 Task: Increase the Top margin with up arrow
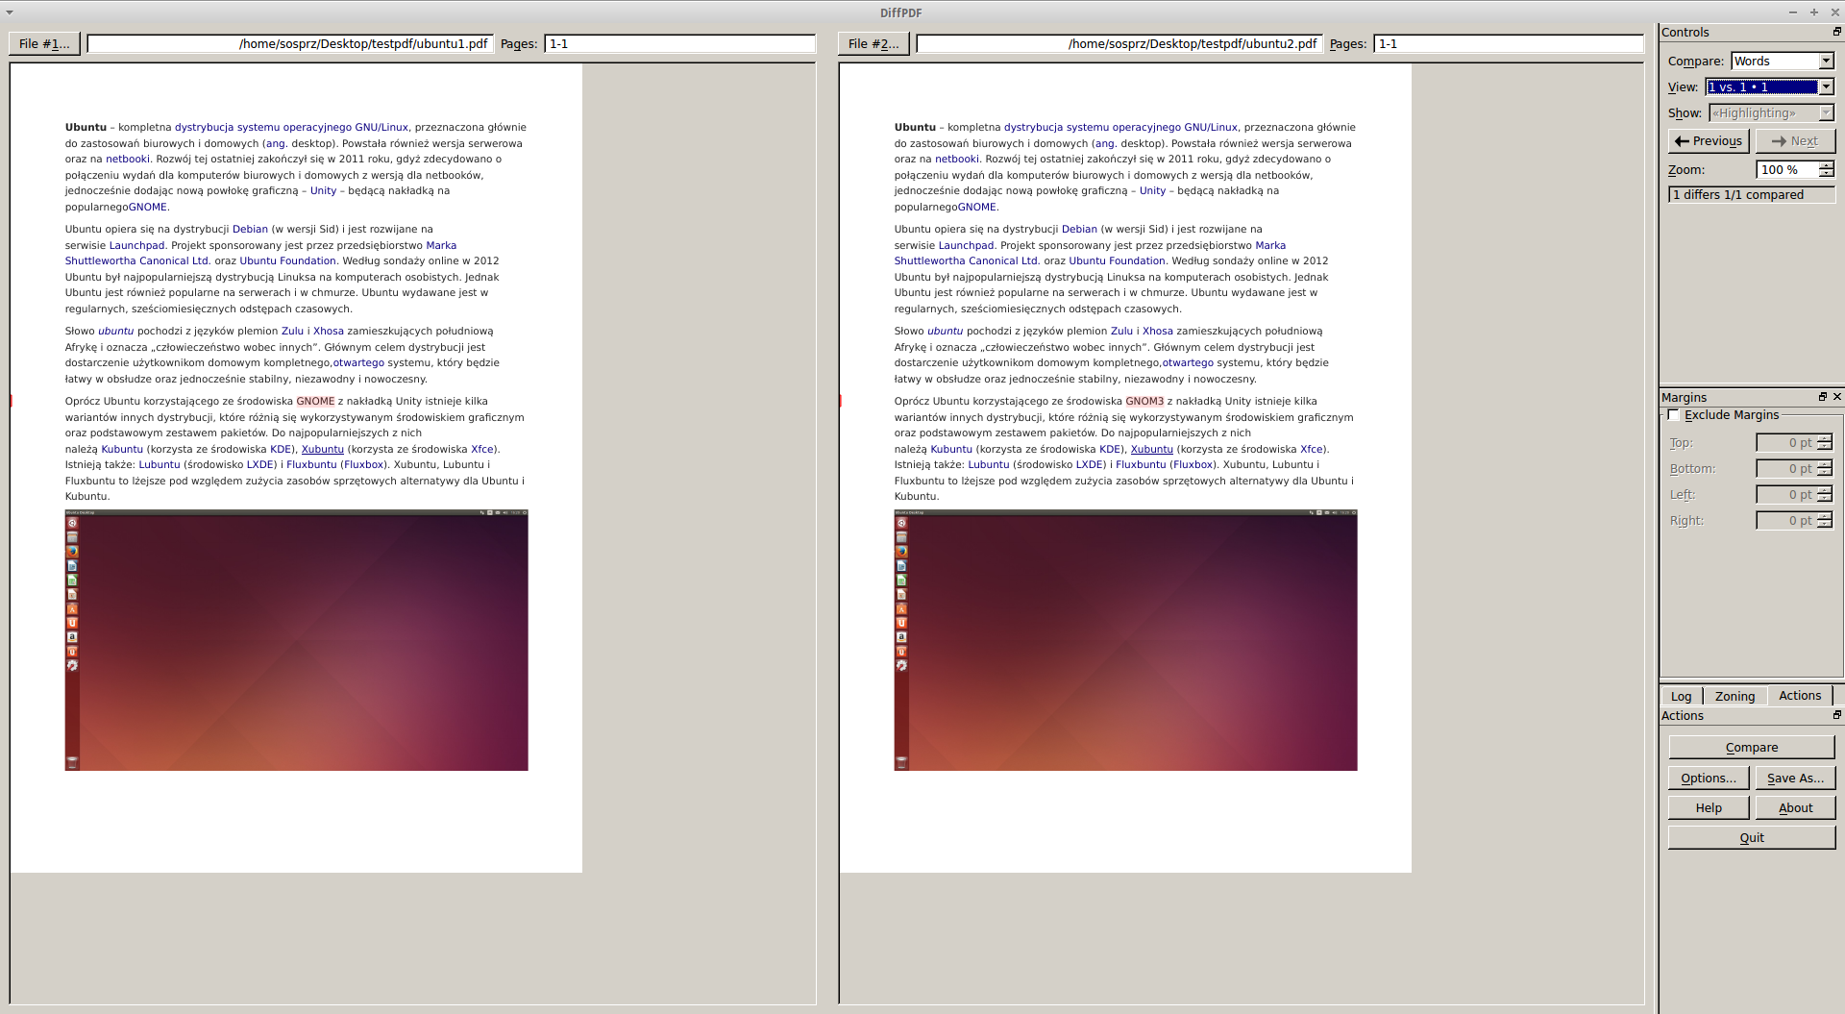(x=1825, y=438)
